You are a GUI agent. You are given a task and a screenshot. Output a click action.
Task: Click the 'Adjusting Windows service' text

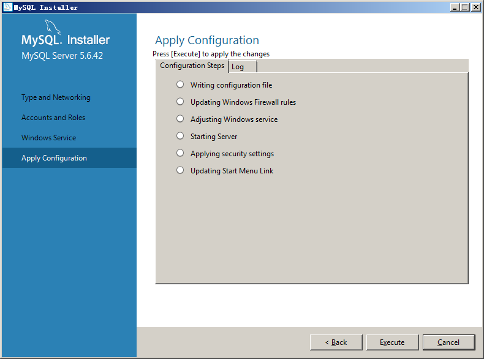point(234,119)
